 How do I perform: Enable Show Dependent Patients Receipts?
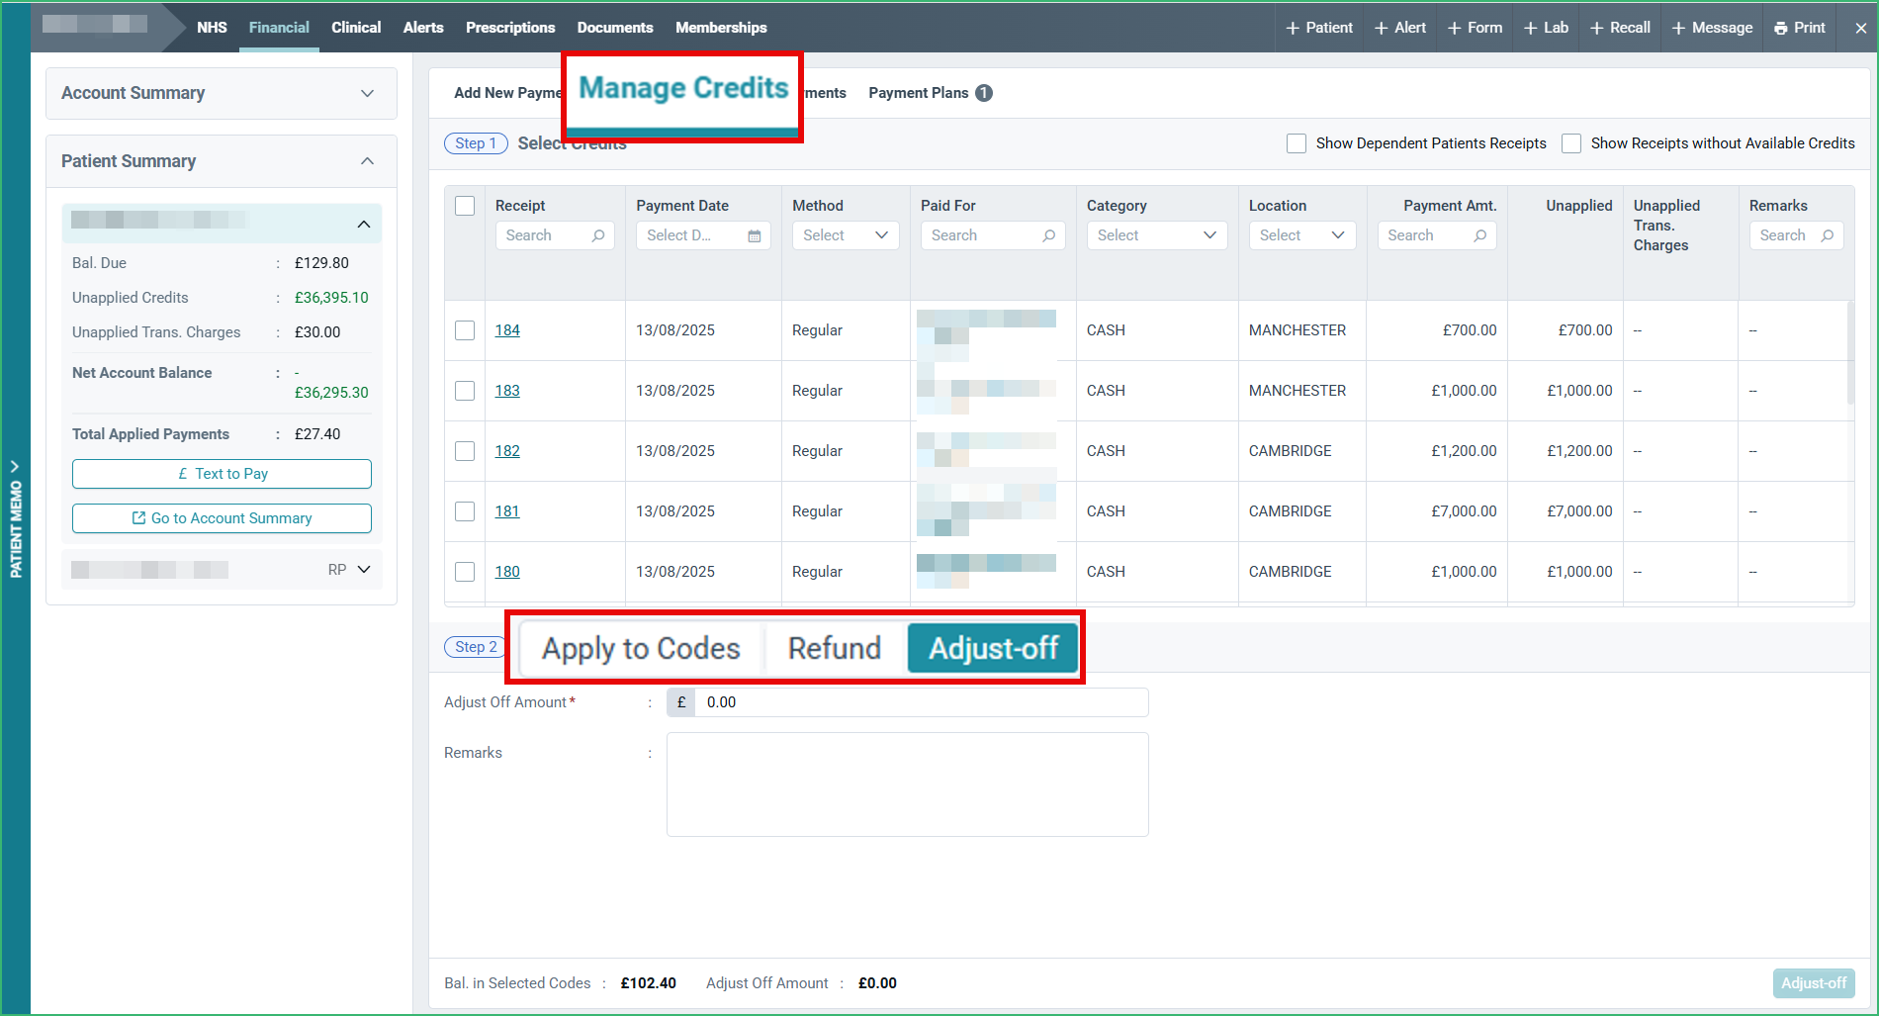[x=1297, y=143]
